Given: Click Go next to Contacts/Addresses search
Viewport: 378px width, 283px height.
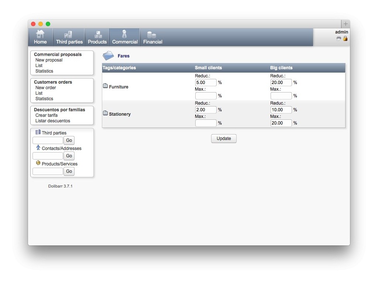Looking at the screenshot, I should point(69,156).
